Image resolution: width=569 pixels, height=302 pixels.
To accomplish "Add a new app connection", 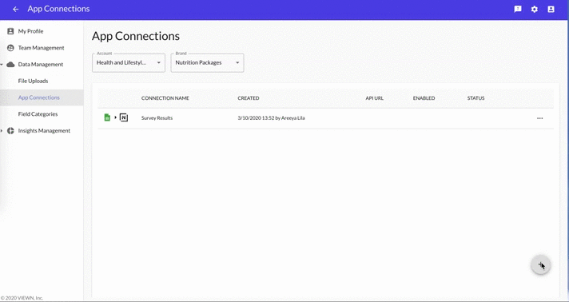I will (541, 265).
